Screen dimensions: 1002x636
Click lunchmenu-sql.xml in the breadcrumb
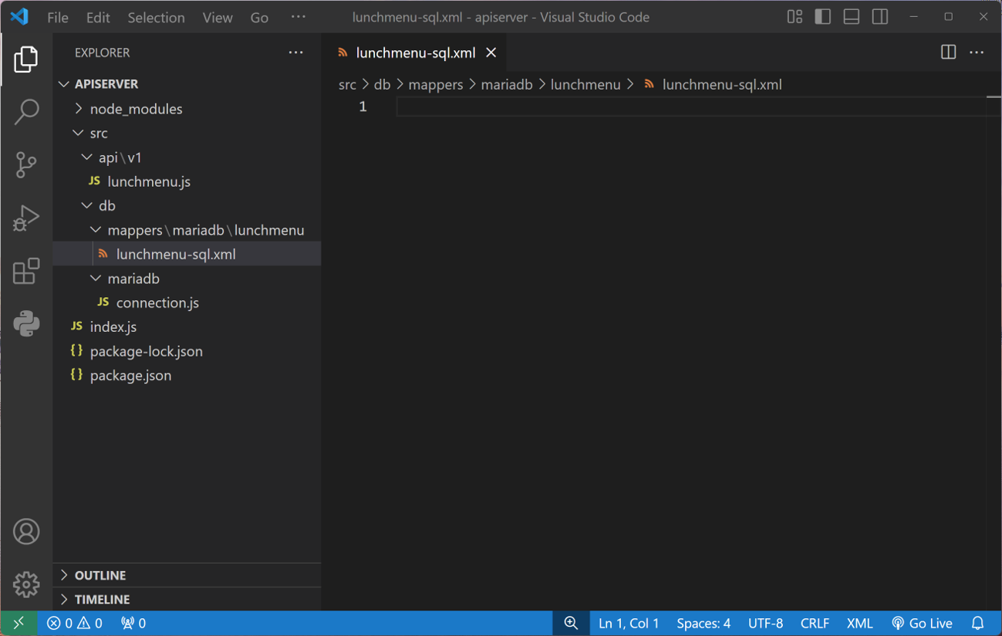pyautogui.click(x=714, y=85)
